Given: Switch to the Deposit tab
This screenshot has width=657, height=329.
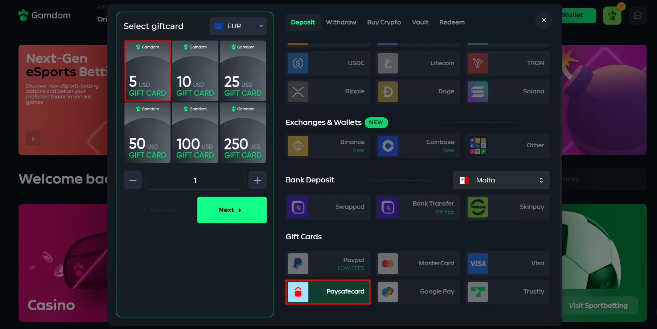Looking at the screenshot, I should (303, 22).
